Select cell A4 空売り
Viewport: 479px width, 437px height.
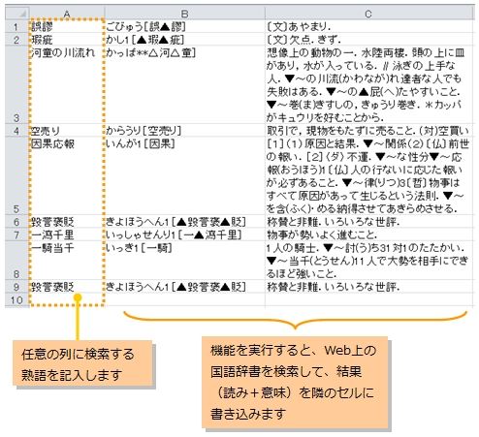click(x=67, y=130)
